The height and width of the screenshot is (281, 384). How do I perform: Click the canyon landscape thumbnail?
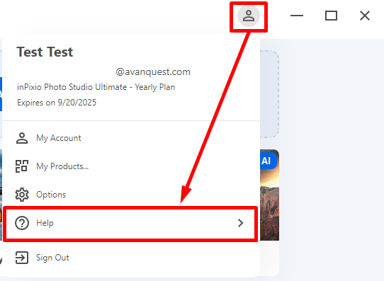point(269,195)
